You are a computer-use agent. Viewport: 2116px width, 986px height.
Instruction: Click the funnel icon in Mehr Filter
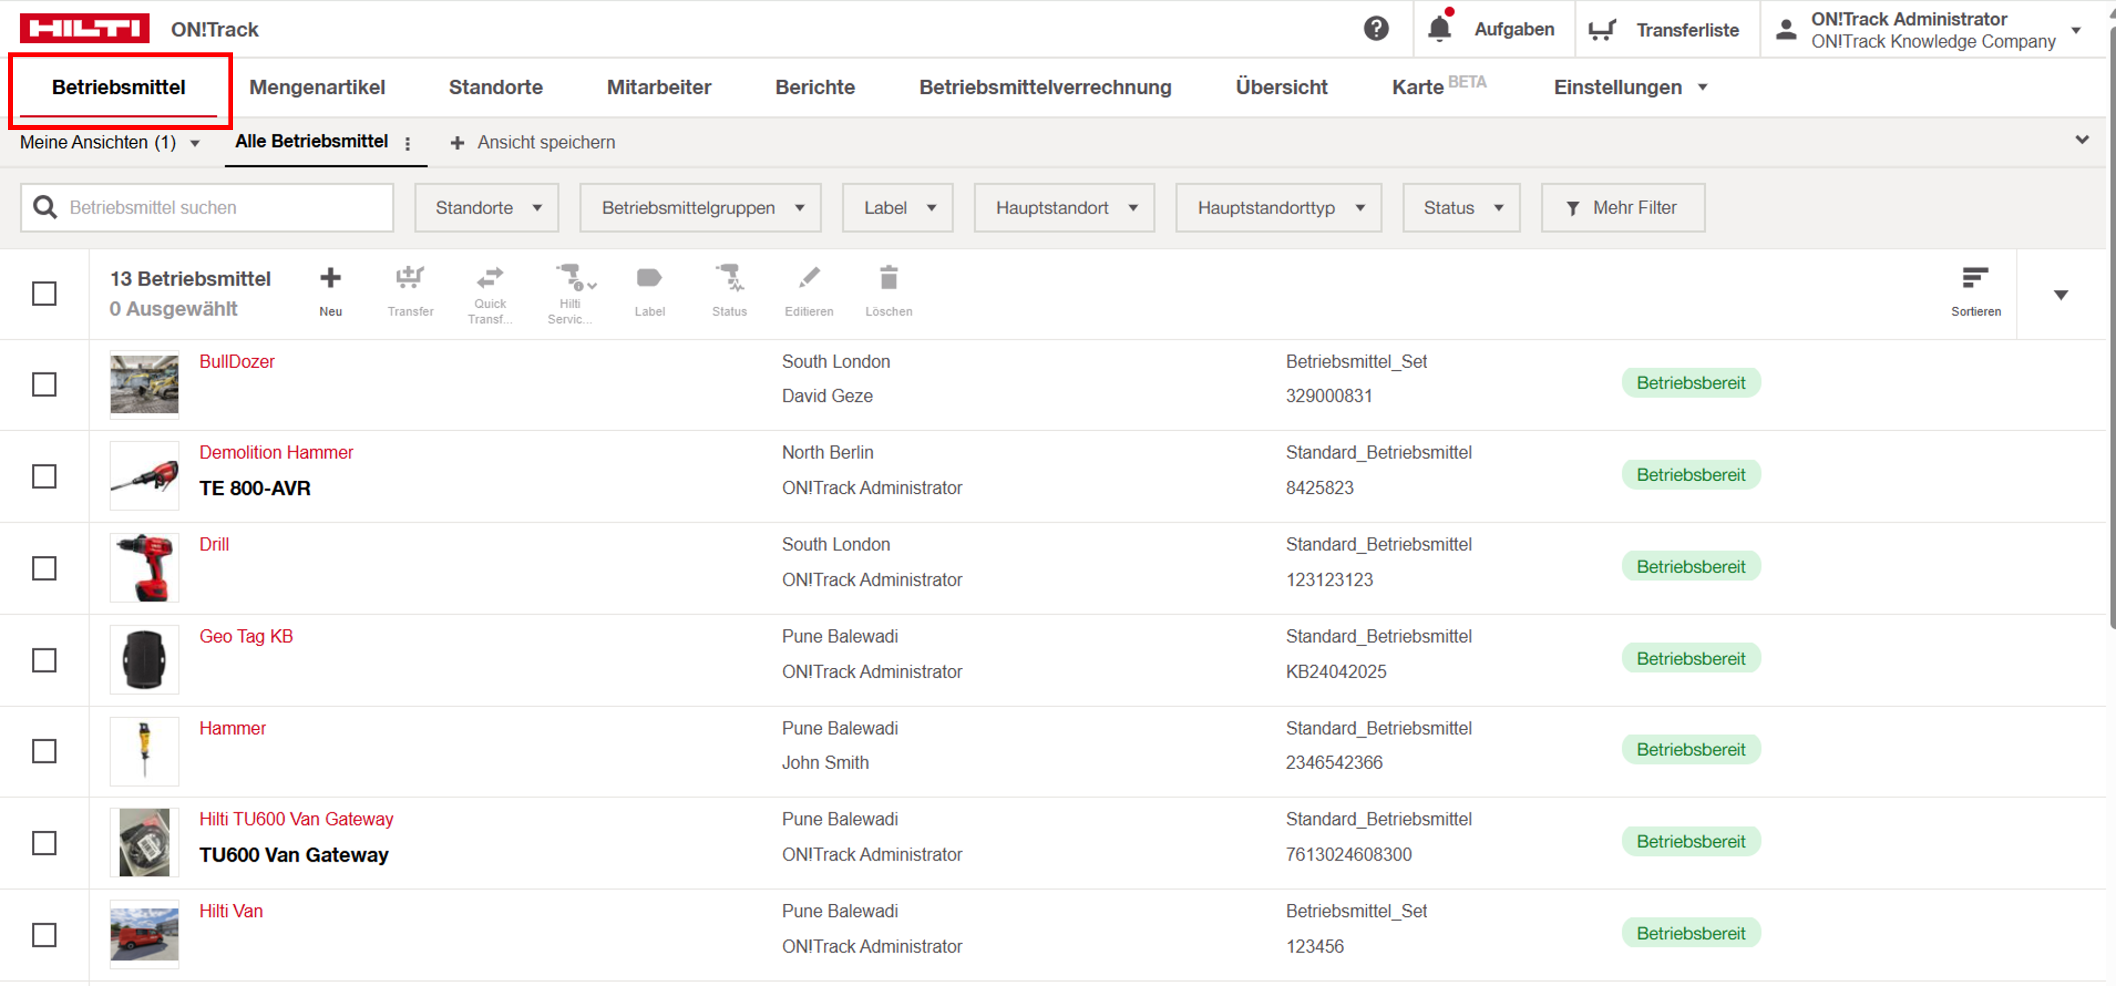(x=1572, y=209)
